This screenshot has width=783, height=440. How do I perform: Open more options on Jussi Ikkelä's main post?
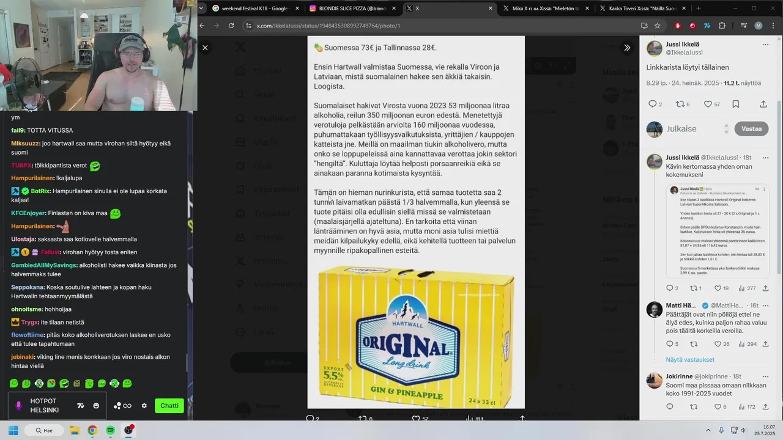[x=765, y=45]
